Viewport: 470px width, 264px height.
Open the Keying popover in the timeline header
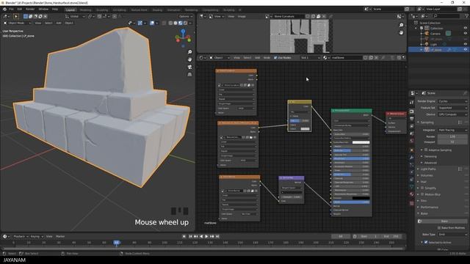click(x=37, y=236)
